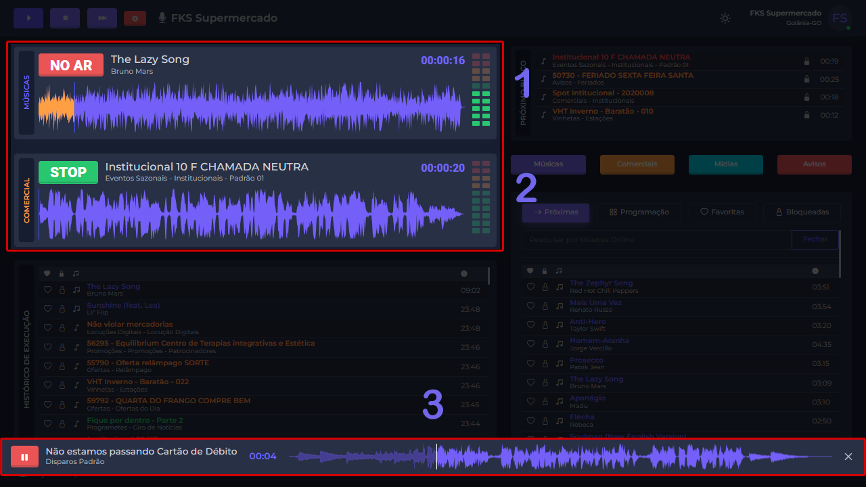
Task: Click the Pesquisar por Músicas Online field
Action: coord(656,239)
